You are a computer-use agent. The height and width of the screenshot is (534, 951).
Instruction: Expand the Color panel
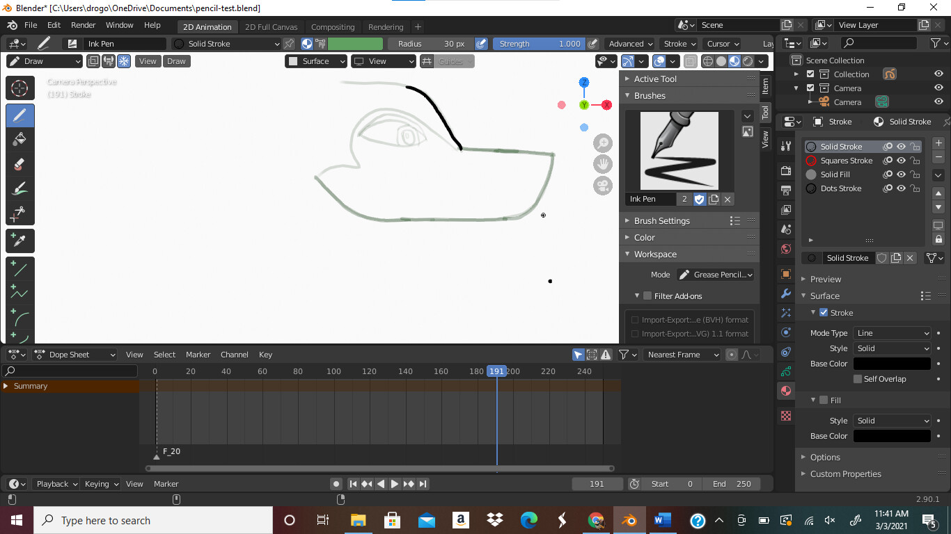(x=644, y=238)
